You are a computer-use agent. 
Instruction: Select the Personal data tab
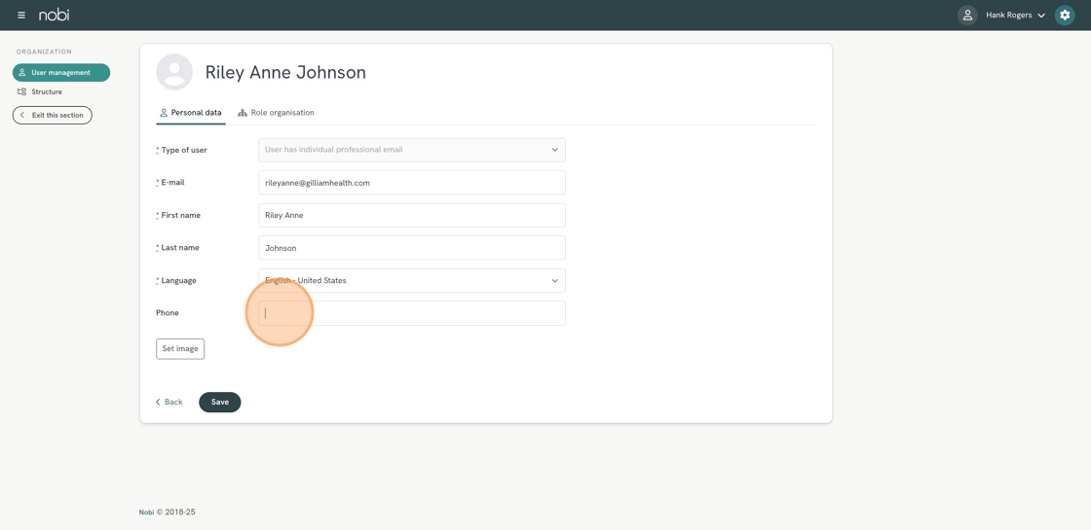point(196,113)
